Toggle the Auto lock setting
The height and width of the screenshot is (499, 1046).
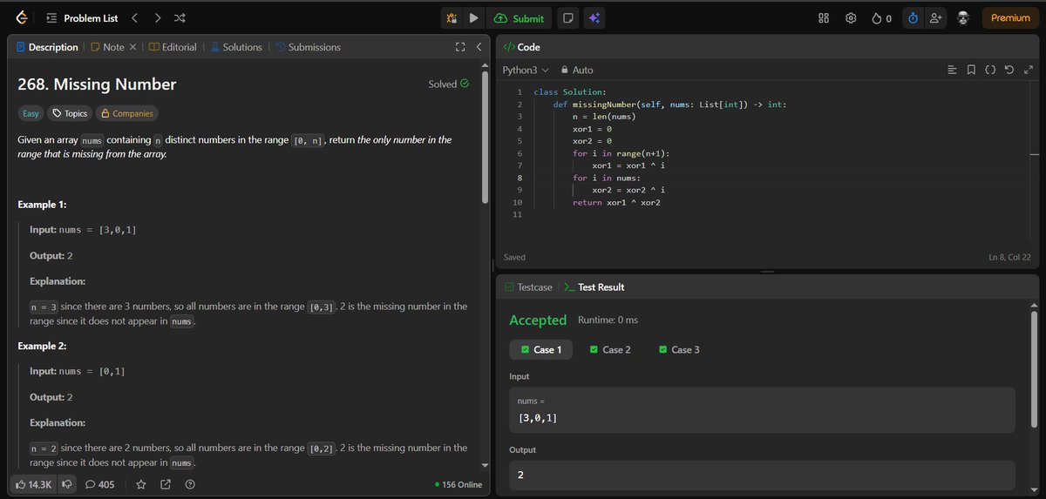click(577, 70)
